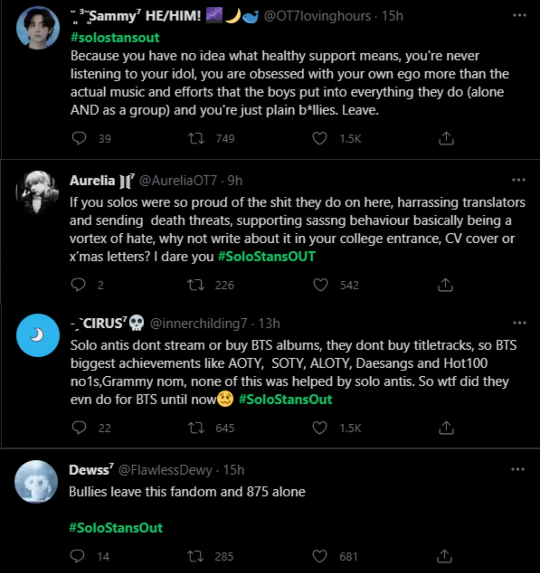Click the green #solostansout hashtag in Sammy's tweet
This screenshot has width=540, height=573.
click(115, 38)
